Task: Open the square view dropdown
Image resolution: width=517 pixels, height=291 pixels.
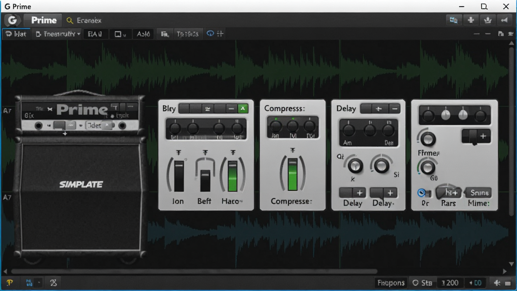Action: 120,34
